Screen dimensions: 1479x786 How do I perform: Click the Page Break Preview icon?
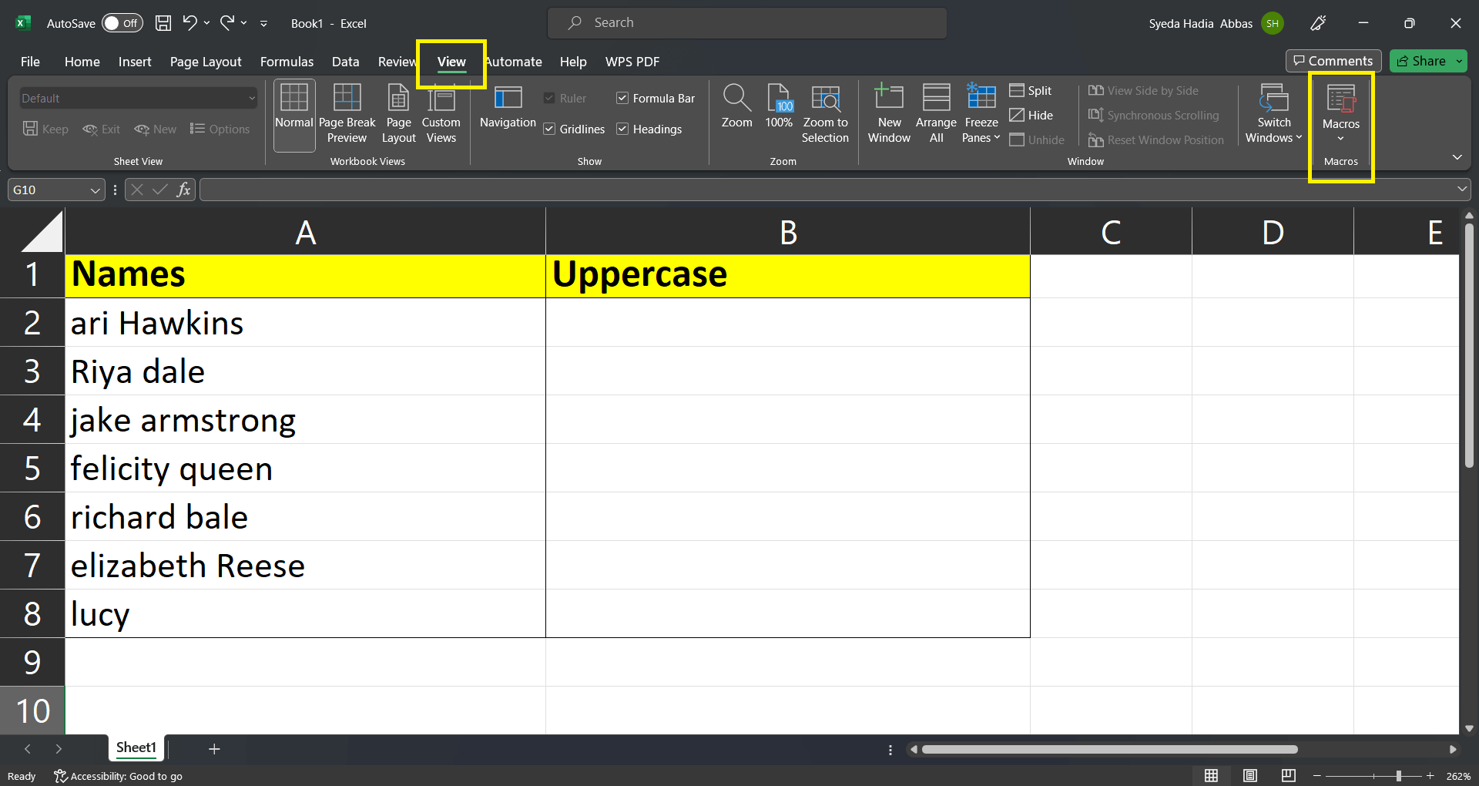coord(347,99)
